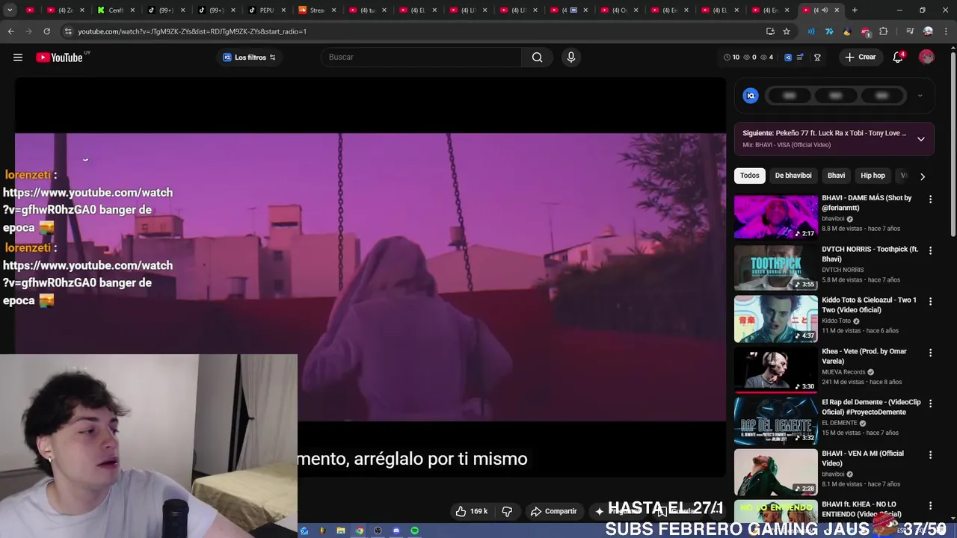
Task: Open the YouTube hamburger guide menu
Action: [x=18, y=58]
